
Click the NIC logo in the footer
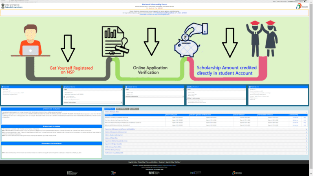pyautogui.click(x=154, y=173)
